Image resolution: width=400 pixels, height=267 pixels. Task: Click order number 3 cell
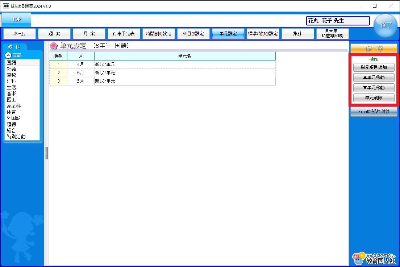tap(58, 81)
